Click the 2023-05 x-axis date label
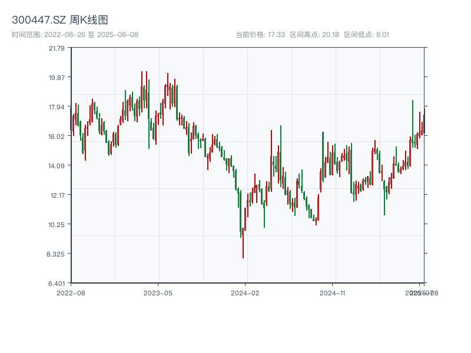This screenshot has height=353, width=471. pos(158,292)
